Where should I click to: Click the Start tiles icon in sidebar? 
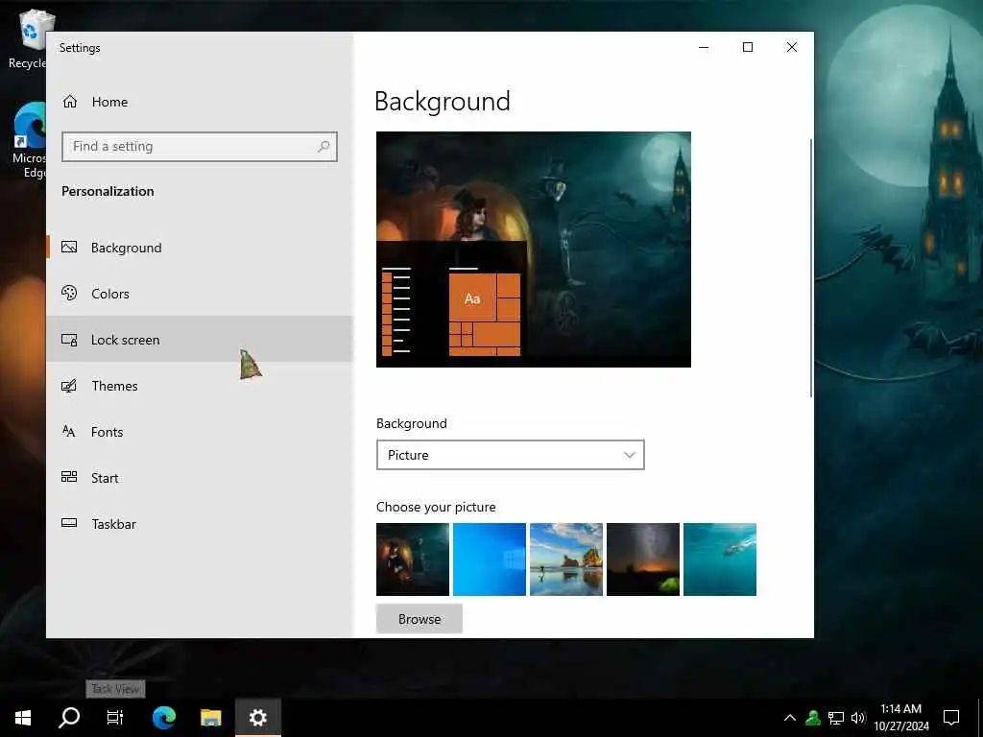69,477
